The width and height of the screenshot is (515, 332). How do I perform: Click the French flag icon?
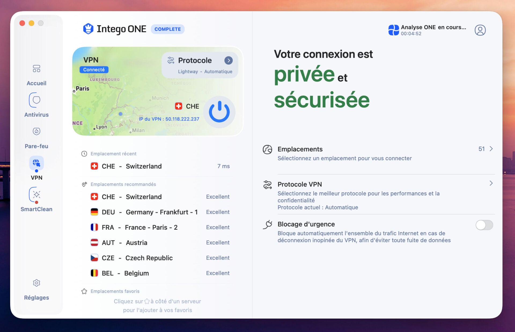click(x=94, y=227)
